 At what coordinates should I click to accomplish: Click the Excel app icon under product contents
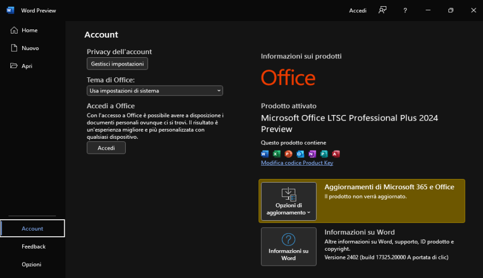277,154
